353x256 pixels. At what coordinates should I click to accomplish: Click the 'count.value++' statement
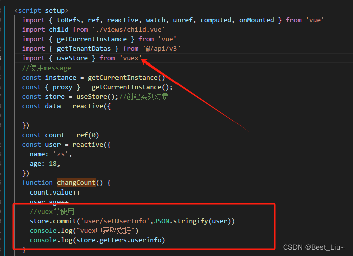click(55, 193)
